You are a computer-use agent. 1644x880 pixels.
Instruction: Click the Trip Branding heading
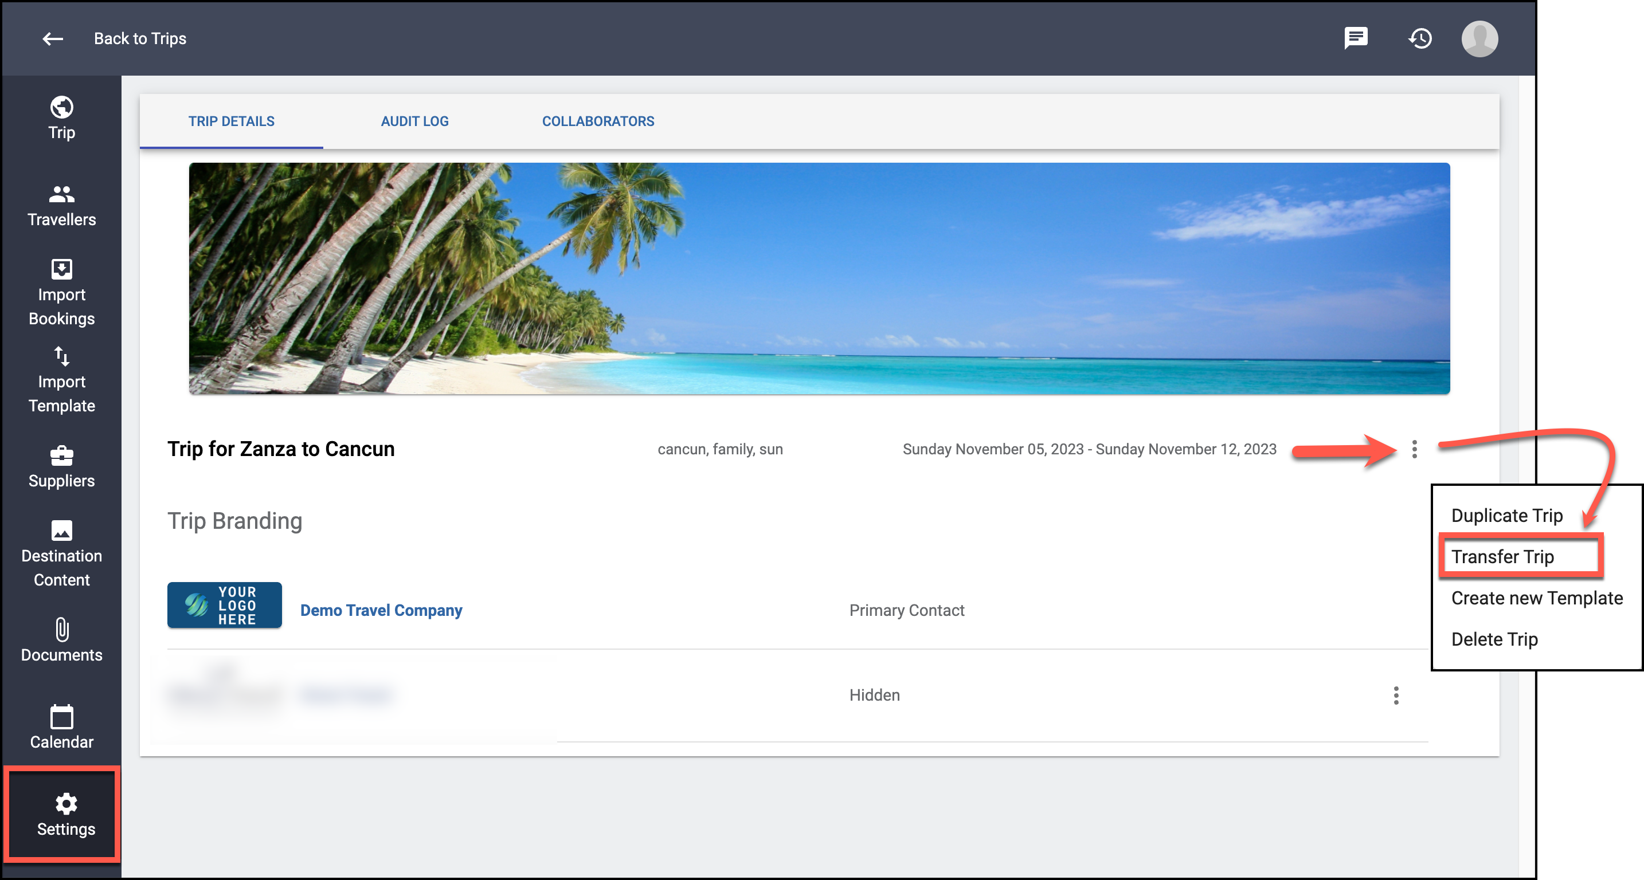click(x=234, y=521)
